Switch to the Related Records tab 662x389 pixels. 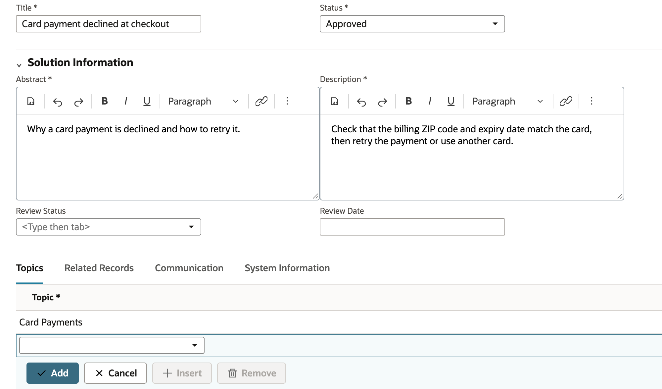pyautogui.click(x=99, y=268)
